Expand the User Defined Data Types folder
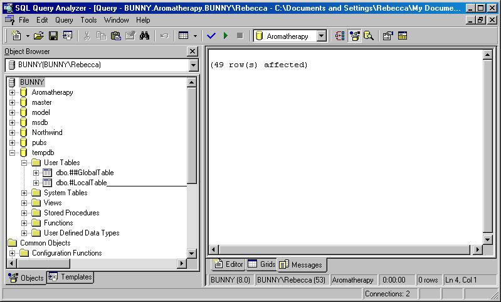 [24, 233]
